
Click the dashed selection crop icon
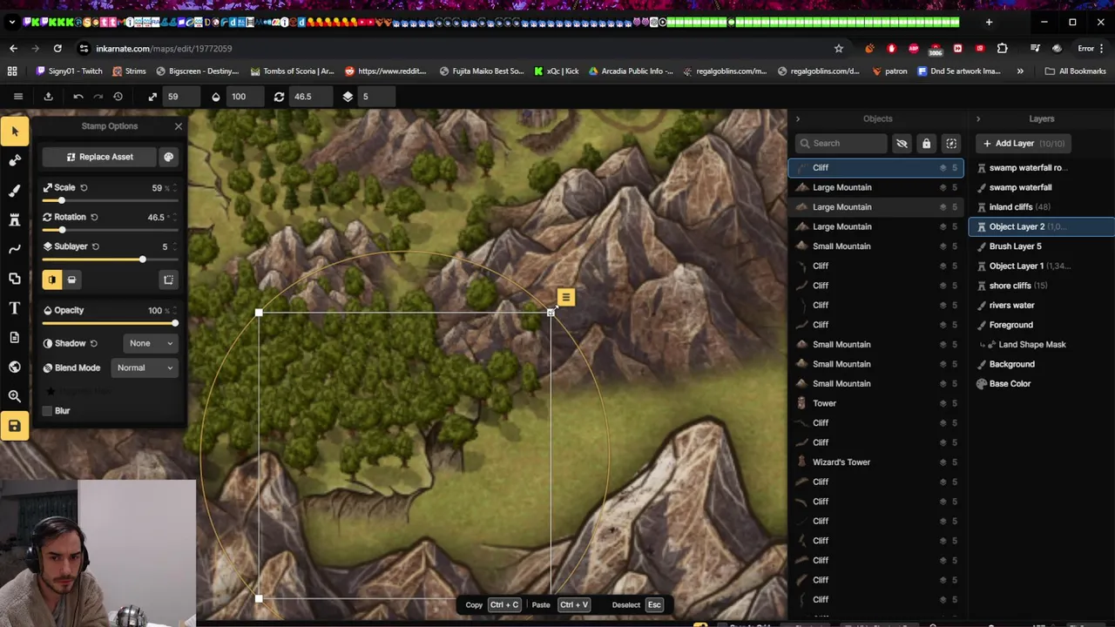(x=169, y=280)
